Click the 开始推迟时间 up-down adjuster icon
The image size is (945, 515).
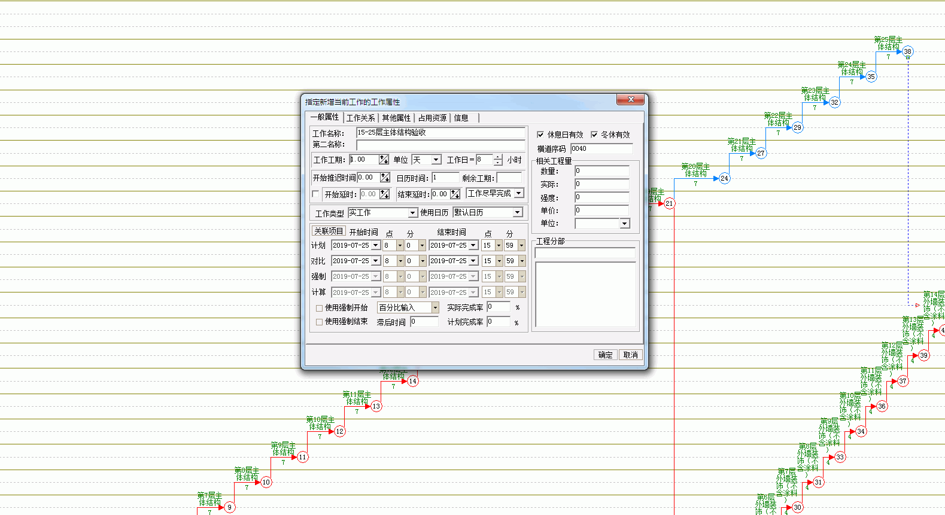tap(385, 178)
